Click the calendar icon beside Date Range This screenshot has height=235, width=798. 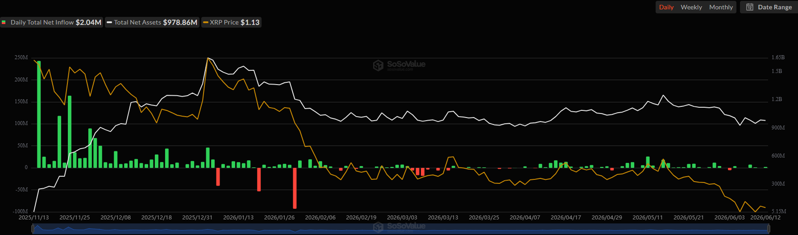pos(750,7)
